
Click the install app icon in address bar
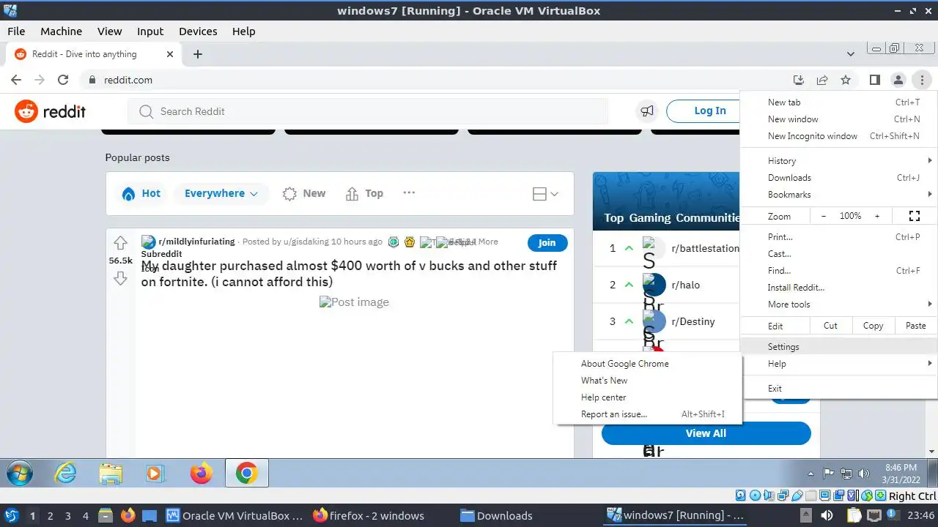799,80
